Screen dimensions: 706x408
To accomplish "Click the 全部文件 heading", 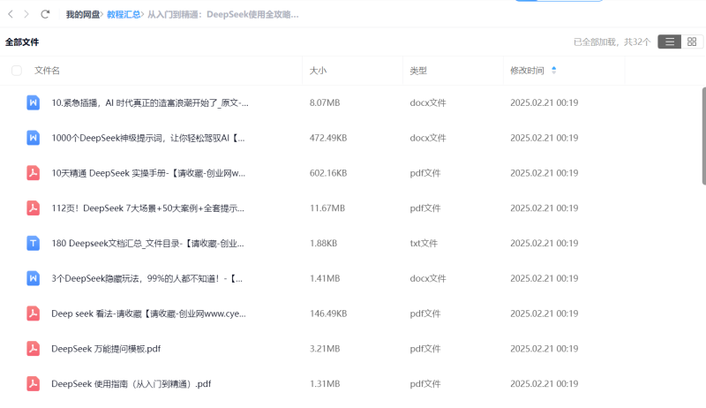I will 22,42.
